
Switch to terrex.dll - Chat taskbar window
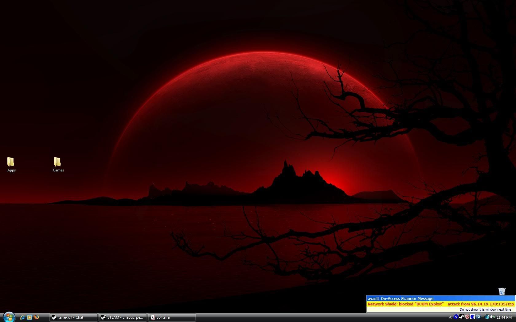[73, 317]
